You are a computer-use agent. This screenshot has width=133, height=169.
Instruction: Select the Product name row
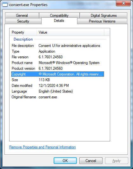click(x=57, y=63)
